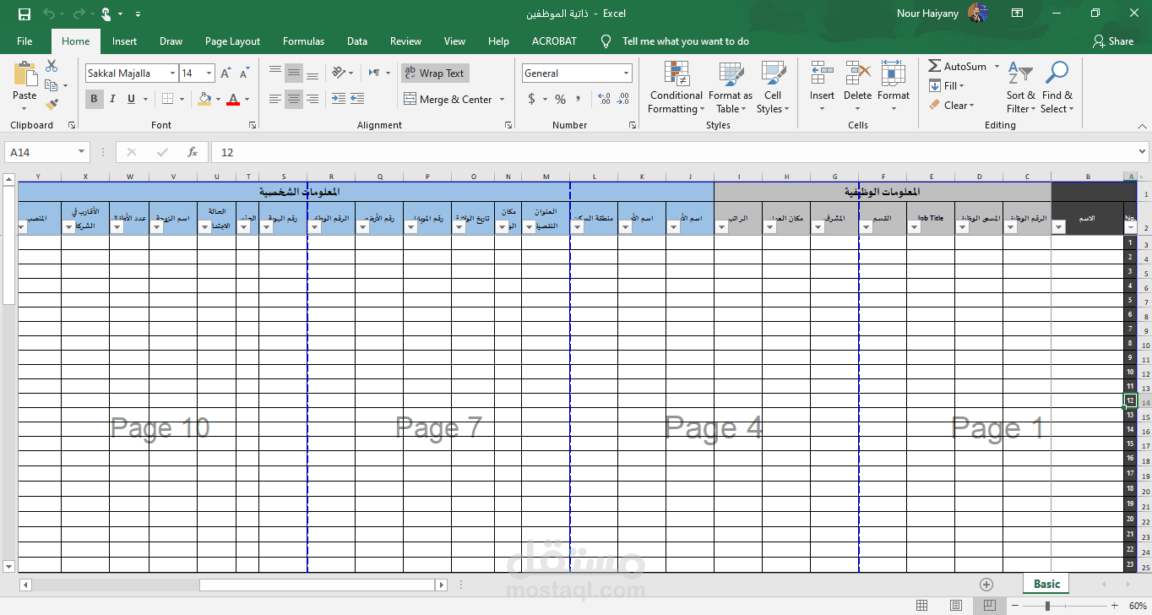
Task: Open Conditional Formatting
Action: (x=676, y=87)
